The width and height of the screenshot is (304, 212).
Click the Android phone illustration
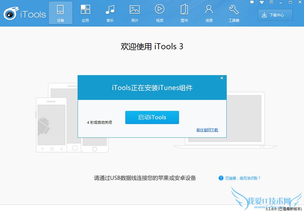[x=51, y=125]
